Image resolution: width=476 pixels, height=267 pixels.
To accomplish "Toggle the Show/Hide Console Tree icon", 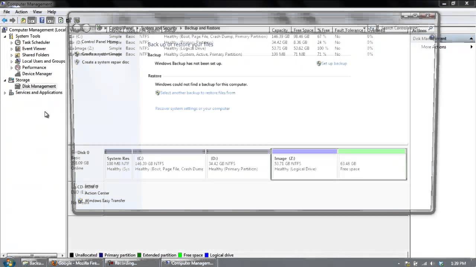I will [32, 20].
